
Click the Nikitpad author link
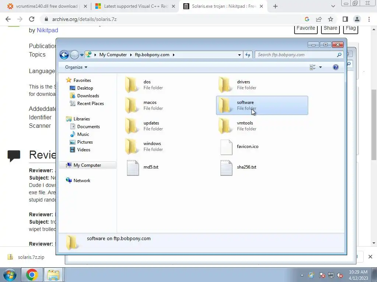pyautogui.click(x=47, y=30)
